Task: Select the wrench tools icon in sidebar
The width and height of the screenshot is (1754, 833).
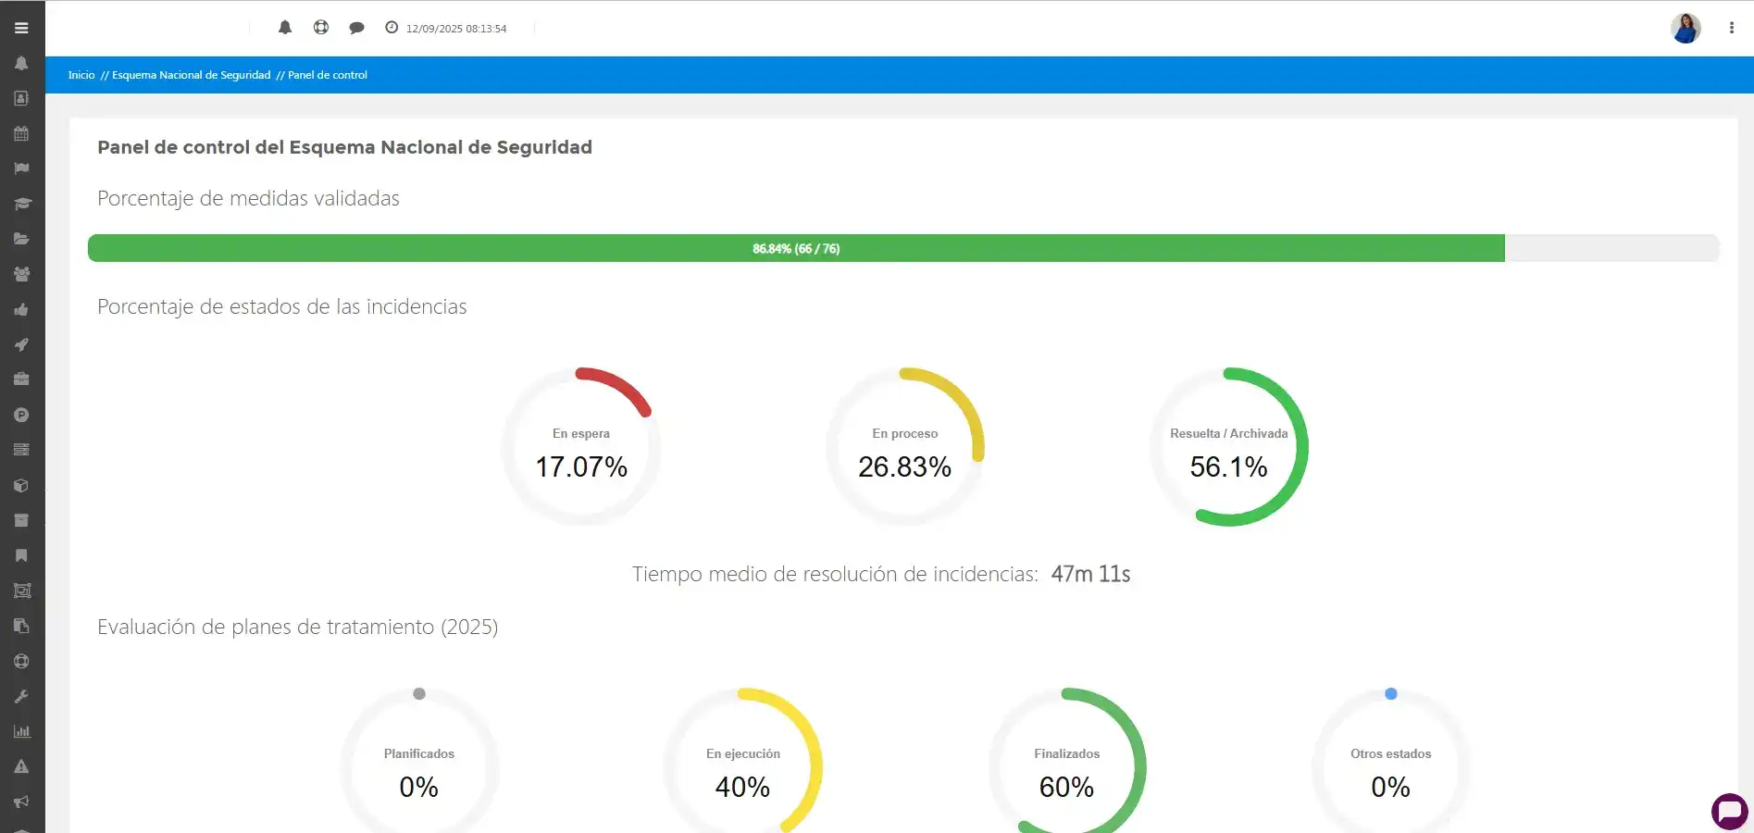Action: tap(21, 696)
